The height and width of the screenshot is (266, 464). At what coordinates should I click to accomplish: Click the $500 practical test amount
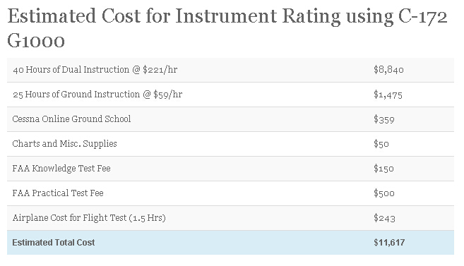(x=384, y=193)
